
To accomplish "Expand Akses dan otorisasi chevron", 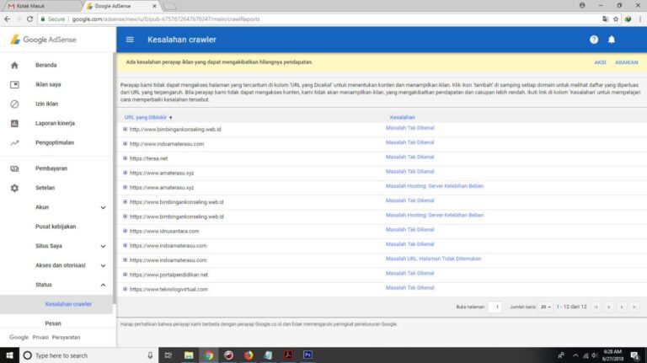I will coord(103,265).
